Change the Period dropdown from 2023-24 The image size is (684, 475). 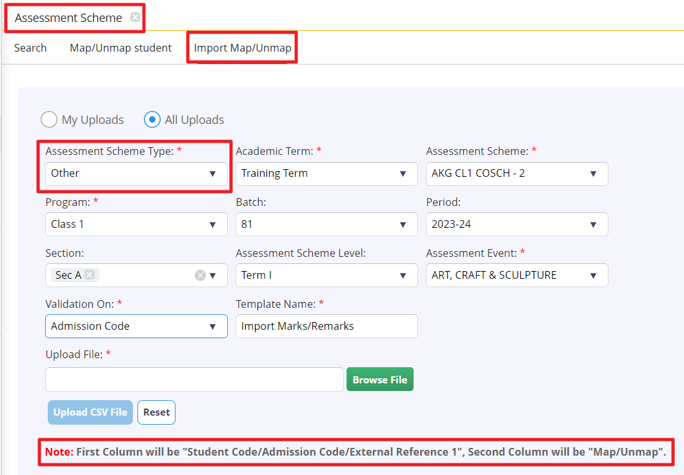point(517,225)
